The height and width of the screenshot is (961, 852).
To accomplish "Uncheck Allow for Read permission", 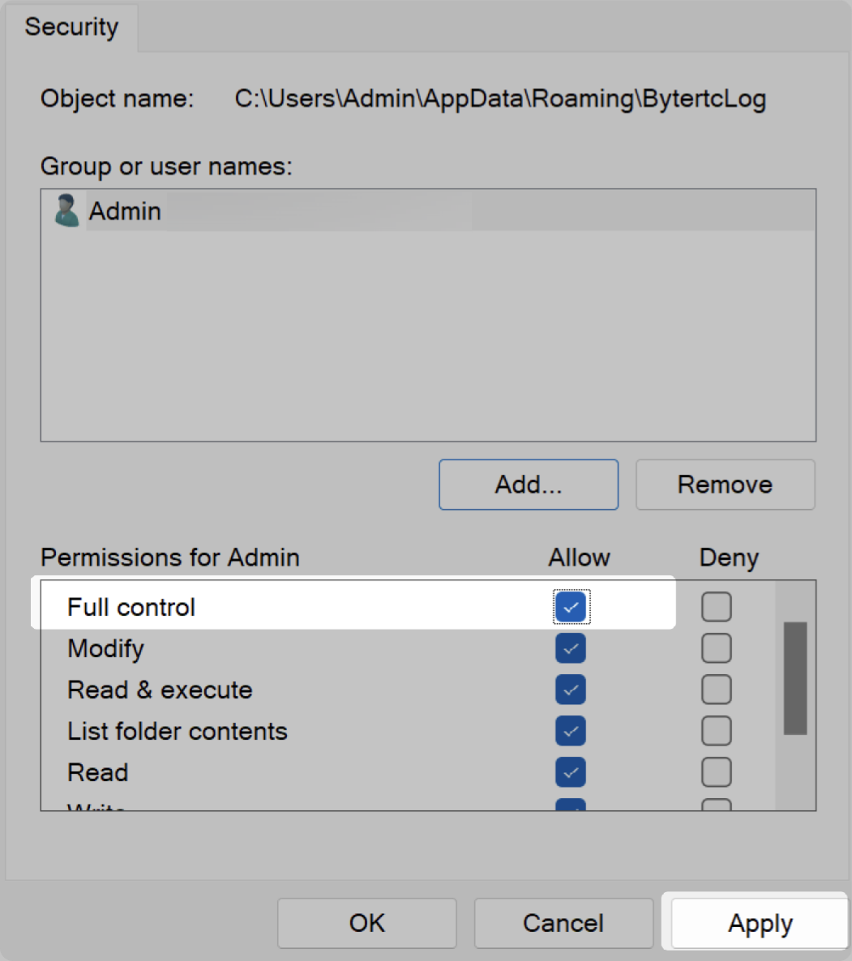I will [571, 772].
